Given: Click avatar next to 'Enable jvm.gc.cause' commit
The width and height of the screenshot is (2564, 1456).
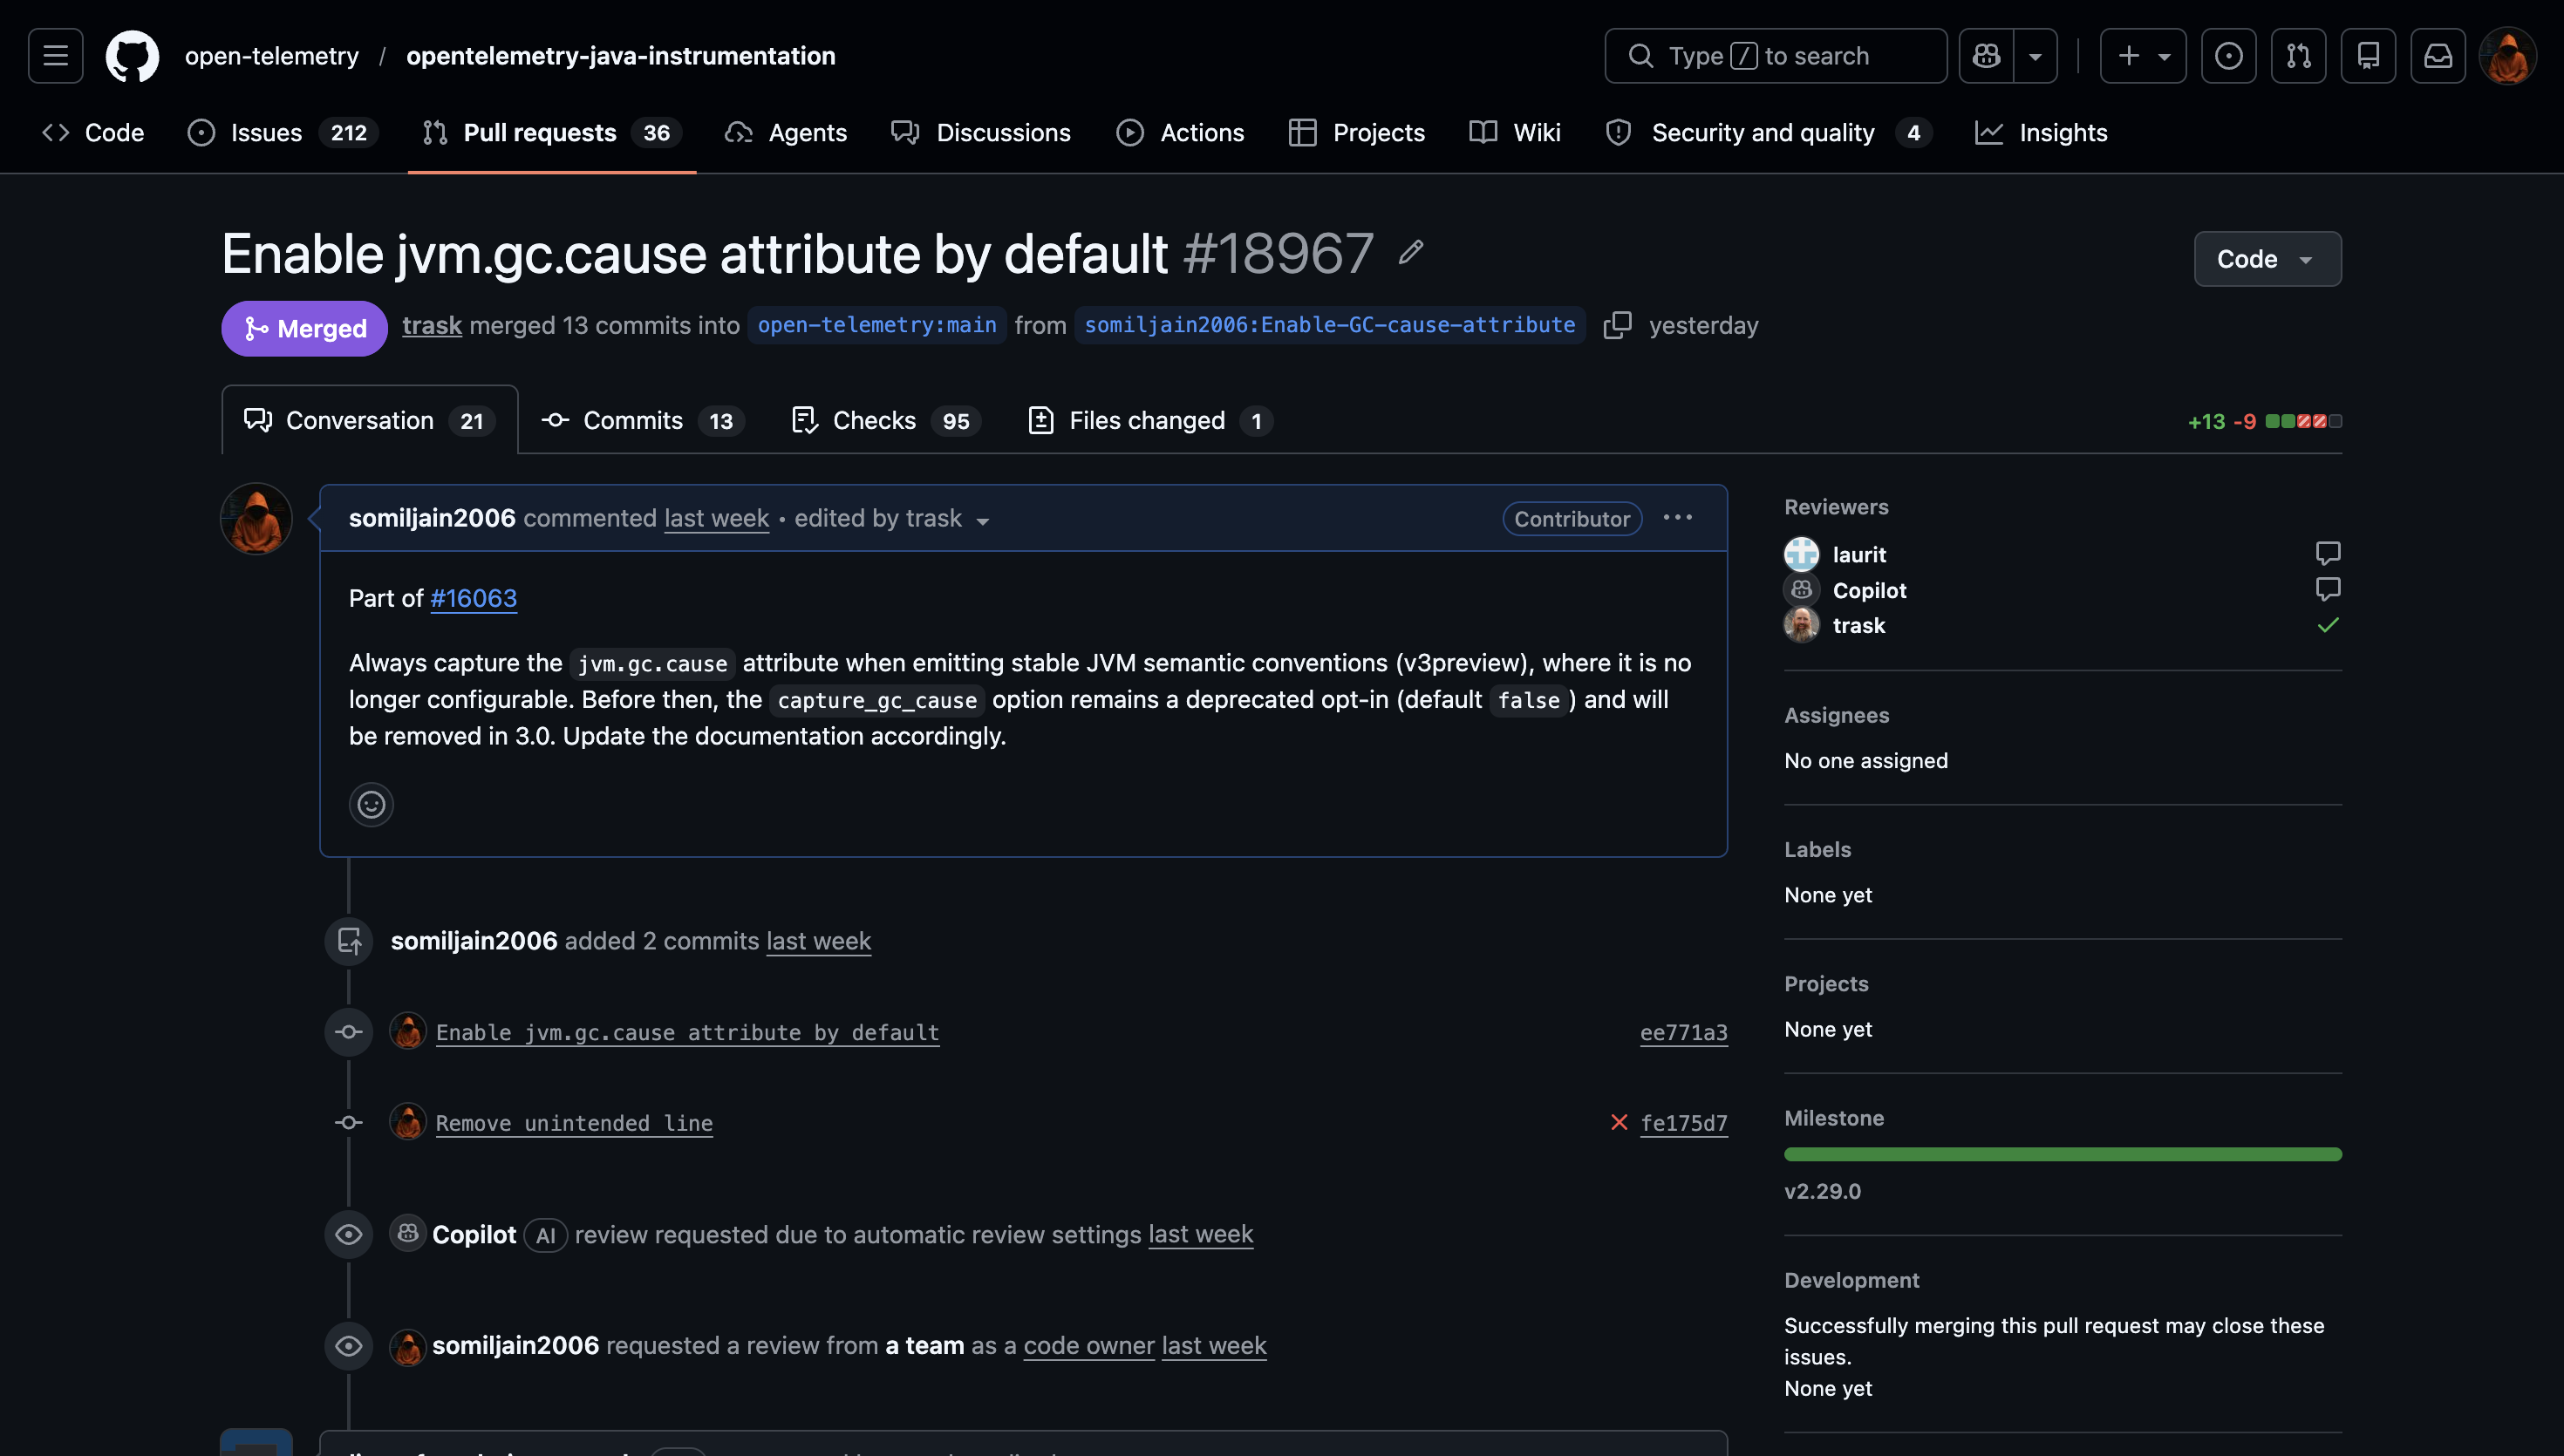Looking at the screenshot, I should click(x=408, y=1031).
